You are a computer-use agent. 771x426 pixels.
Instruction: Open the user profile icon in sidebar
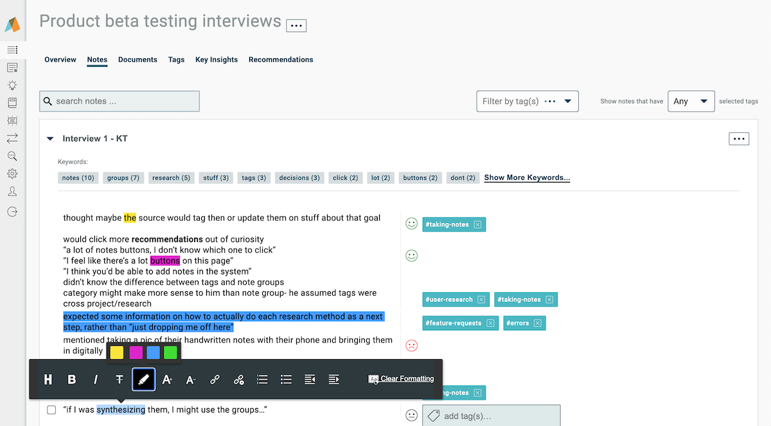tap(12, 191)
